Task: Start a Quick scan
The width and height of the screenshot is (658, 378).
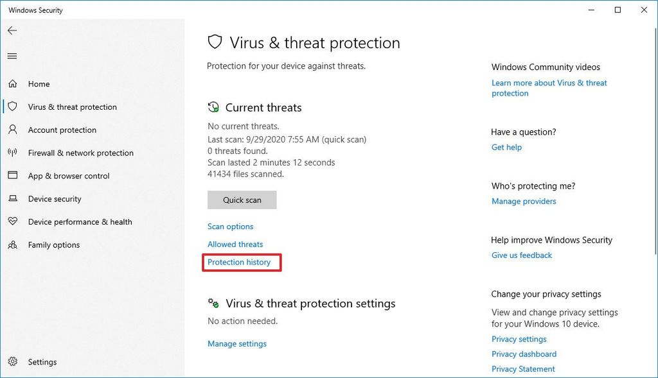Action: 242,200
